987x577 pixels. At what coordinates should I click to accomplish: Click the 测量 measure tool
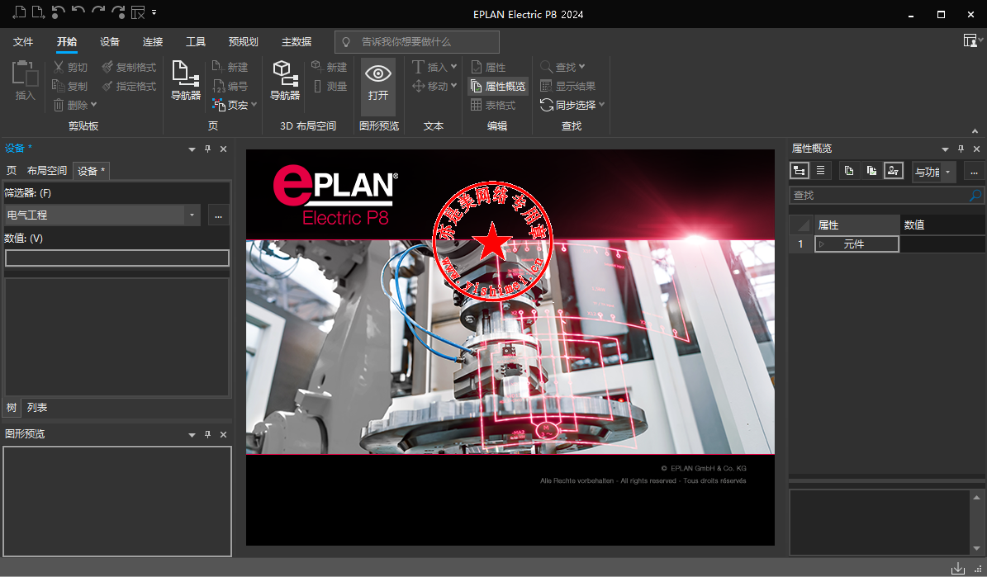(330, 86)
